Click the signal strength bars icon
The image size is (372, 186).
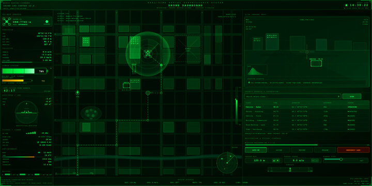pyautogui.click(x=31, y=133)
